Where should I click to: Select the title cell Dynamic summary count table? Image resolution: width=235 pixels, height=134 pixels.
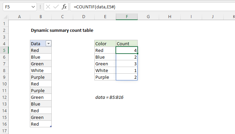(x=62, y=30)
